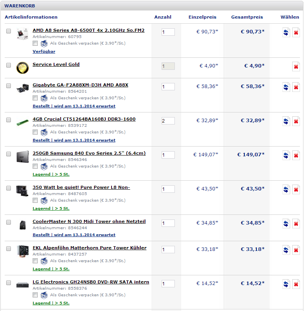Delete Service Level Gold from cart
Viewport: 305px width, 311px height.
(296, 66)
